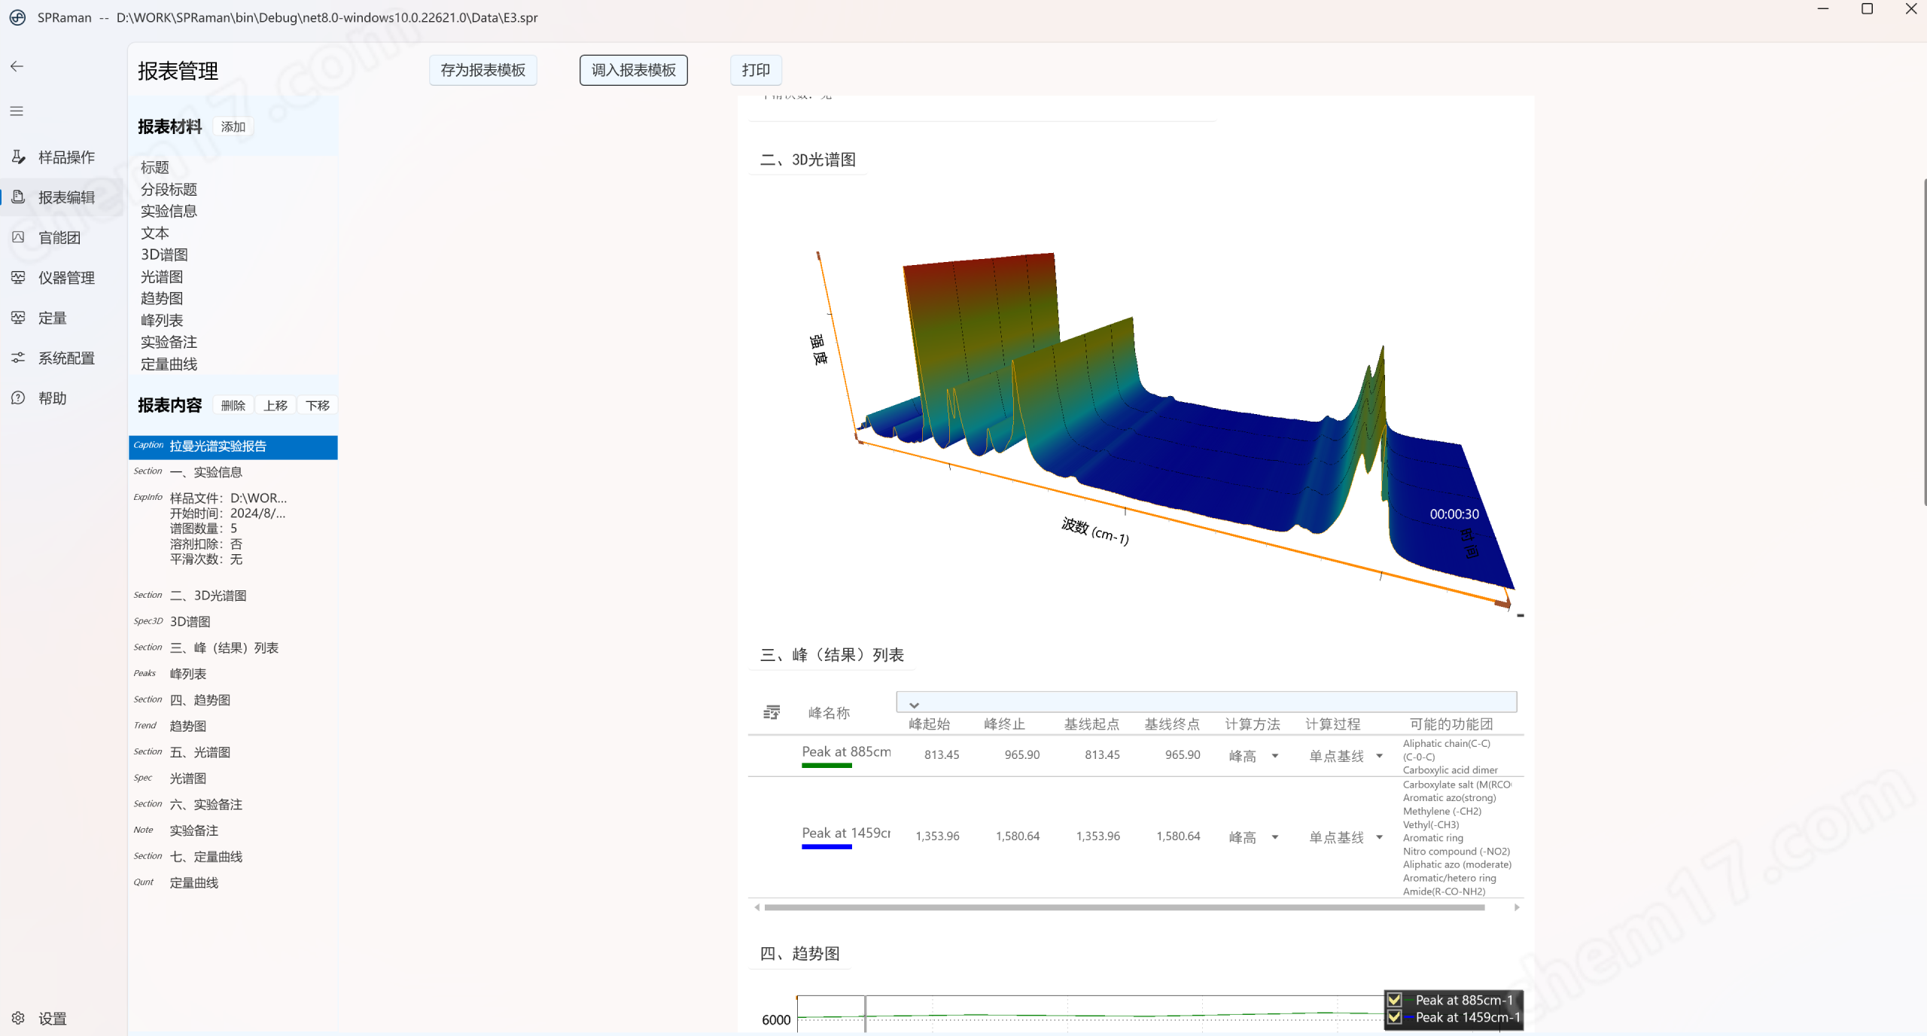Click 存为报表模板 button
This screenshot has width=1927, height=1036.
(x=483, y=70)
